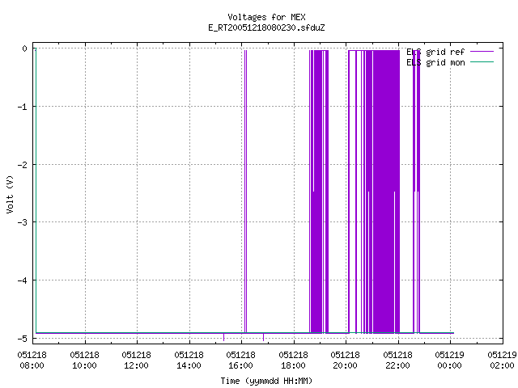Click the purple spike pair after 22:00
This screenshot has width=518, height=388.
tap(416, 192)
